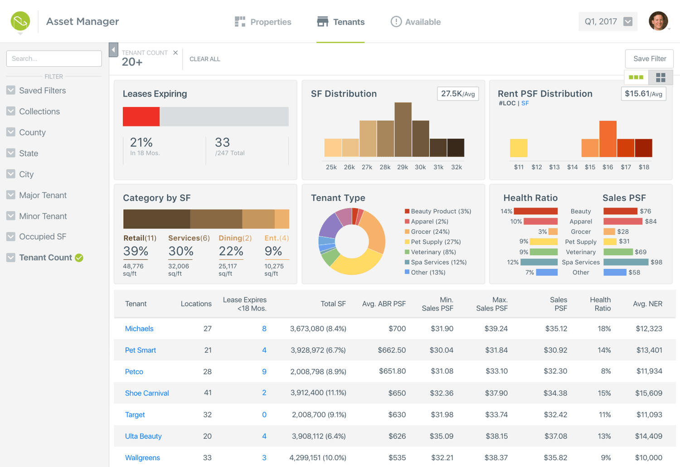This screenshot has width=680, height=467.
Task: Click the Lease Expires column header
Action: pyautogui.click(x=245, y=304)
